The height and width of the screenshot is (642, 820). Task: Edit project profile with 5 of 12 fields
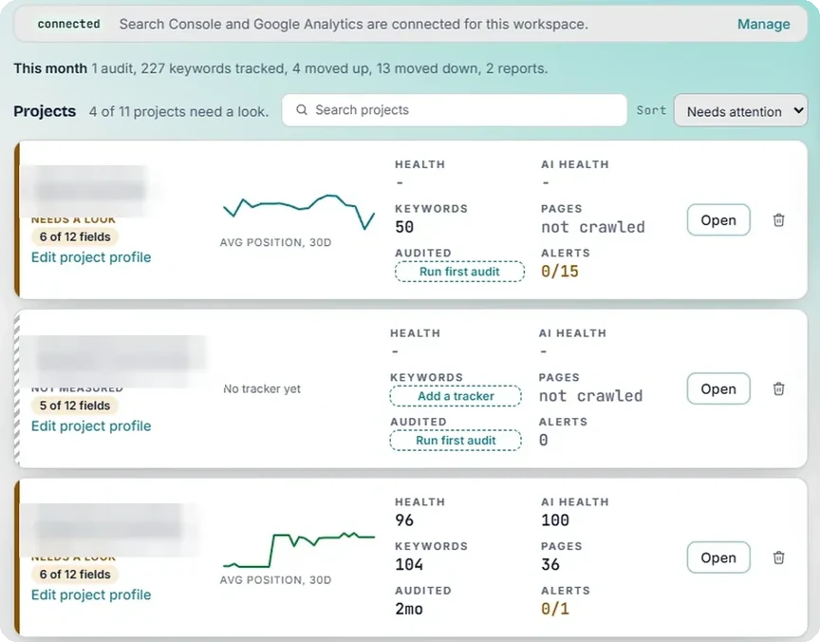pos(91,425)
